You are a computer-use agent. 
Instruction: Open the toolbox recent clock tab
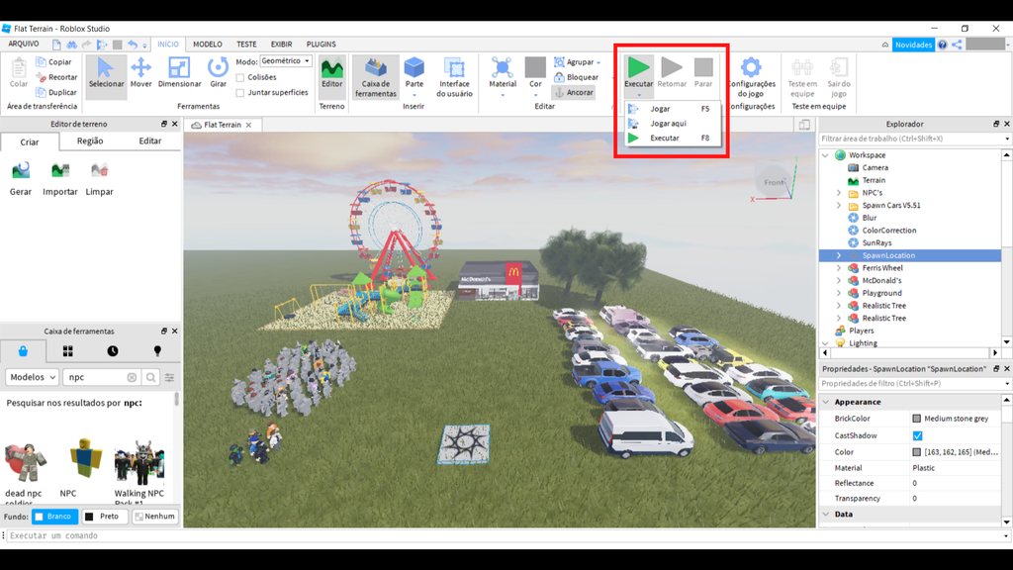pyautogui.click(x=113, y=351)
